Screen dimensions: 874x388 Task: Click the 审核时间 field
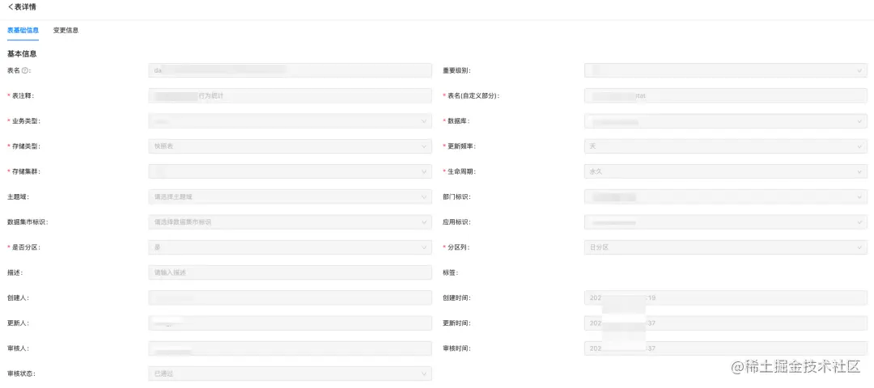[726, 348]
